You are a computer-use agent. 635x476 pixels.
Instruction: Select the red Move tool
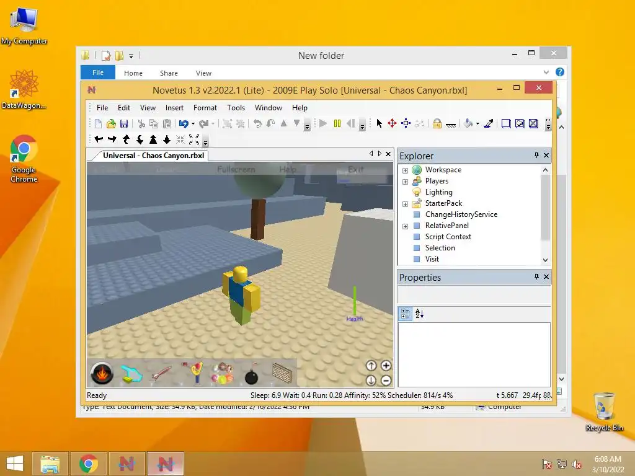[392, 123]
